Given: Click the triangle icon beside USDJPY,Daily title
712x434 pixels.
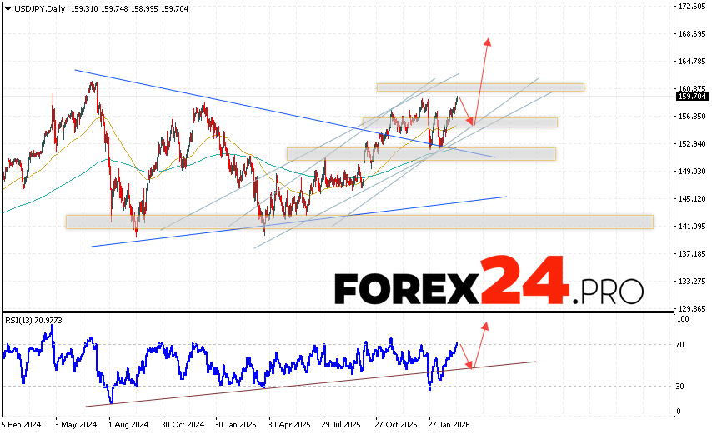Looking at the screenshot, I should [6, 7].
